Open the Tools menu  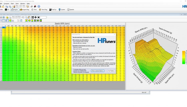(17, 4)
